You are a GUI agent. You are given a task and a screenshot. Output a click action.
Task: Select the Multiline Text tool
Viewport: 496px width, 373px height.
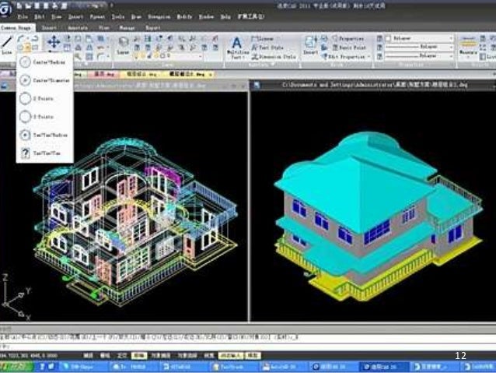237,48
